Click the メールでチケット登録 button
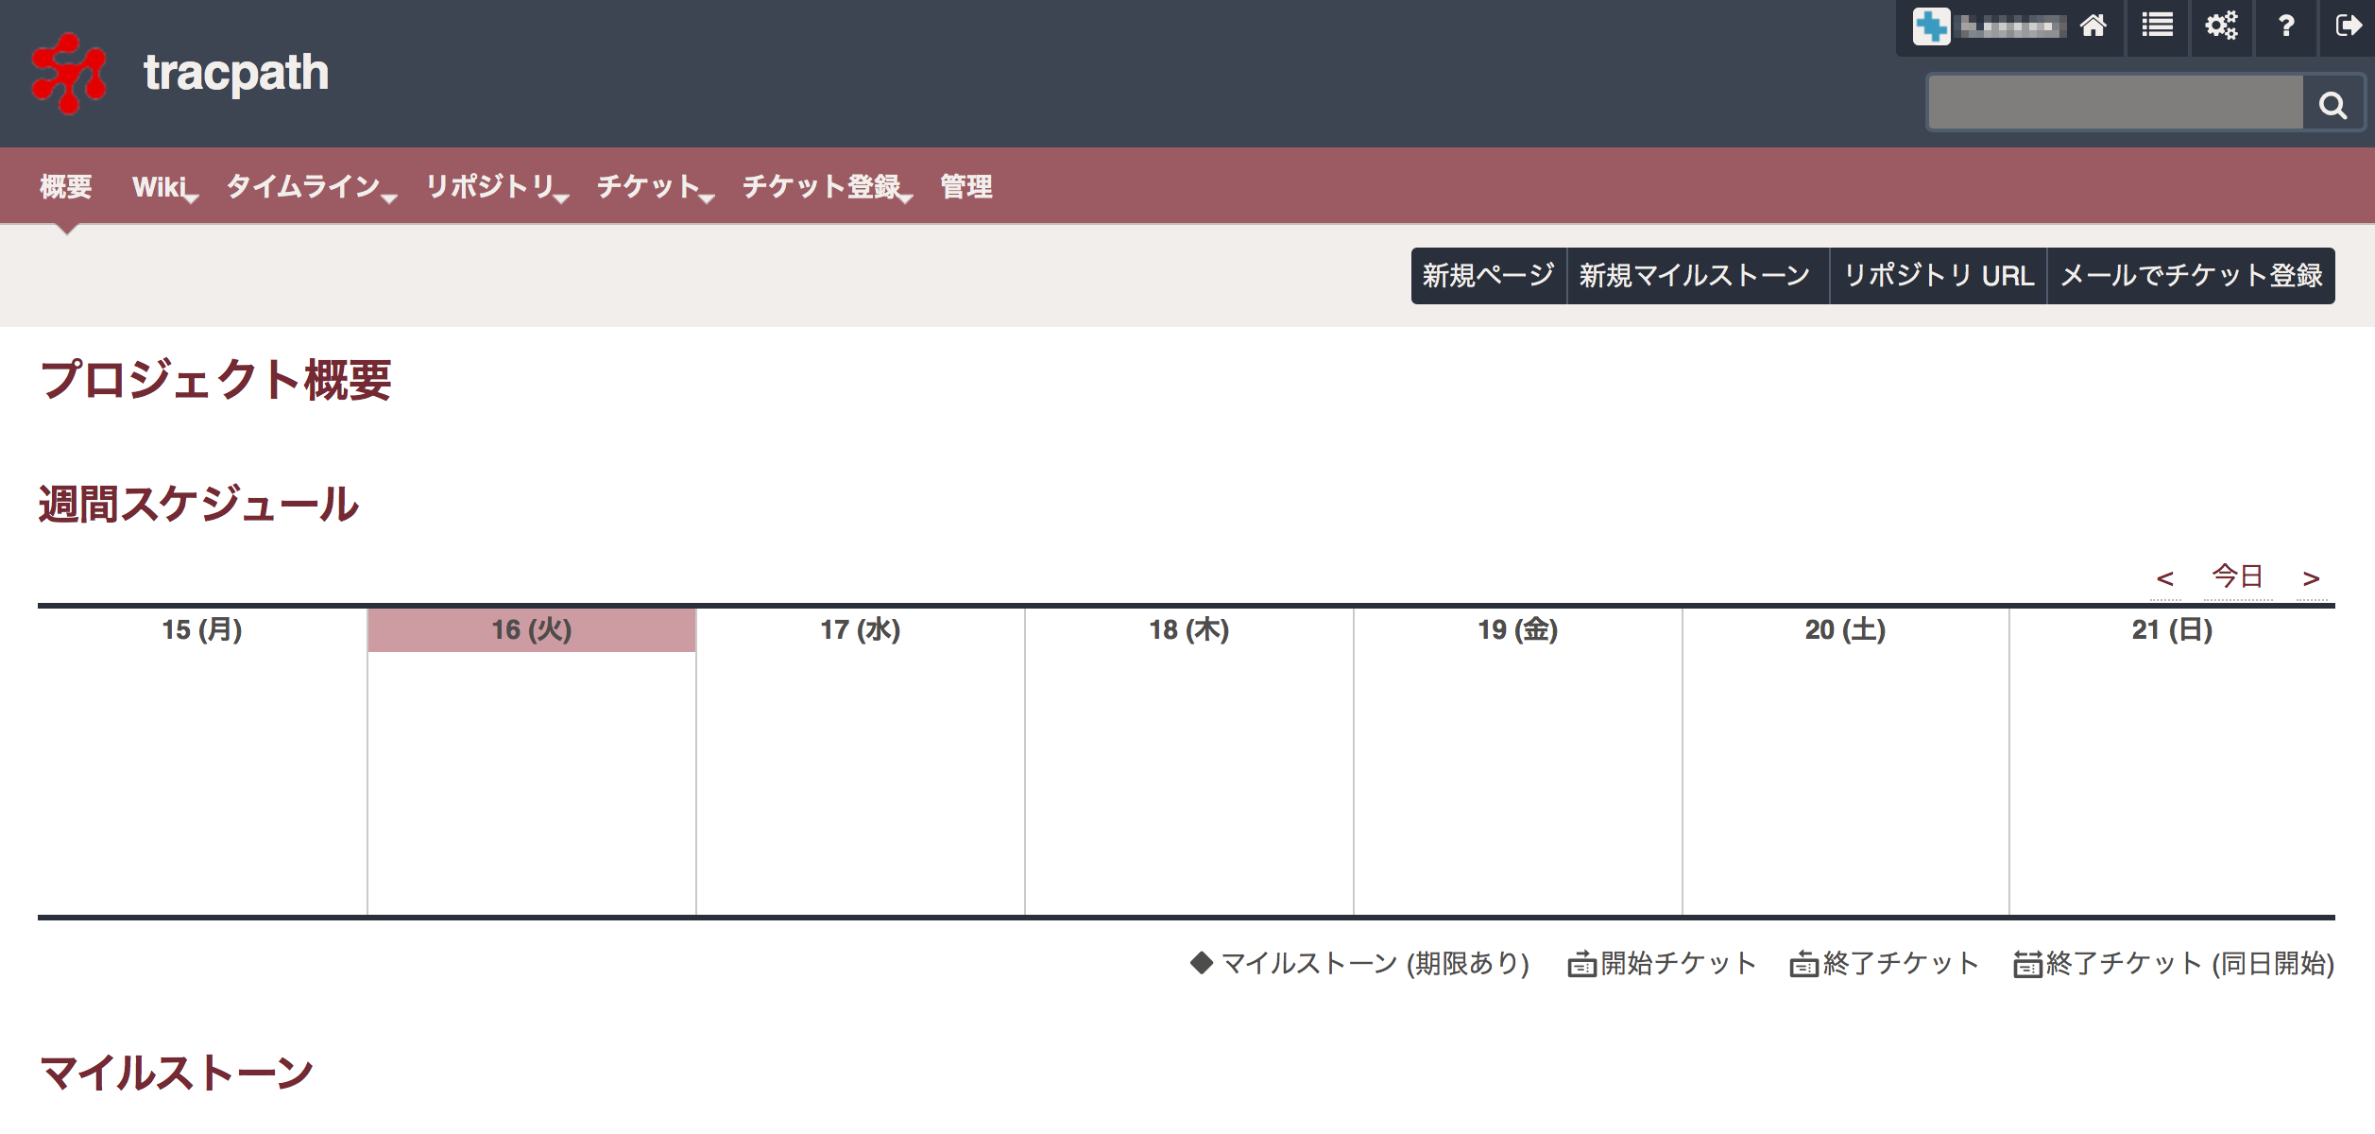This screenshot has height=1134, width=2375. click(x=2190, y=276)
